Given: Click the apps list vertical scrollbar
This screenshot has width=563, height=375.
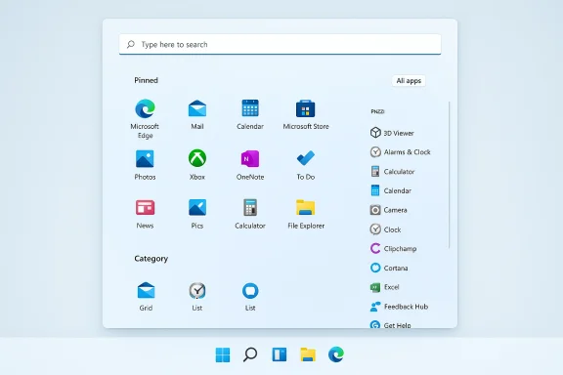Looking at the screenshot, I should click(x=449, y=175).
